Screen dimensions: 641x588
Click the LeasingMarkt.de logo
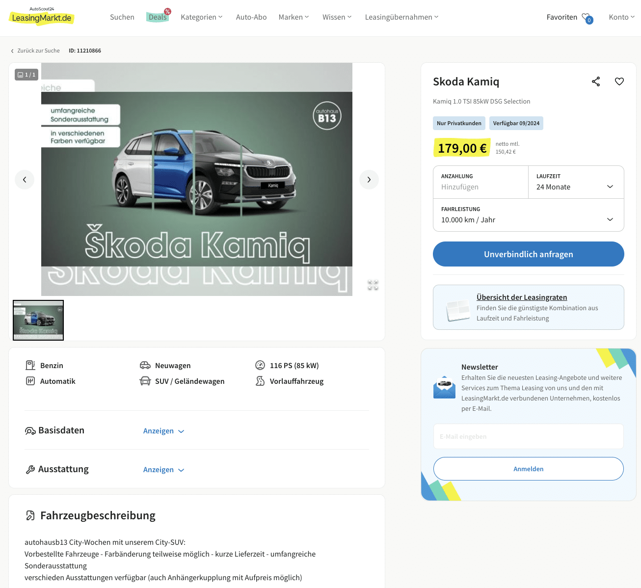(x=42, y=17)
